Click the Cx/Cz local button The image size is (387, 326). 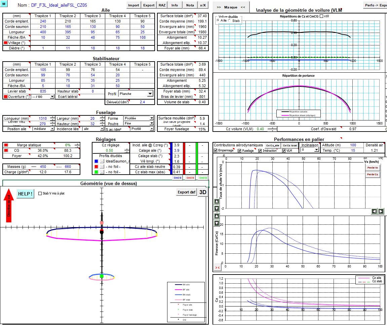point(290,145)
